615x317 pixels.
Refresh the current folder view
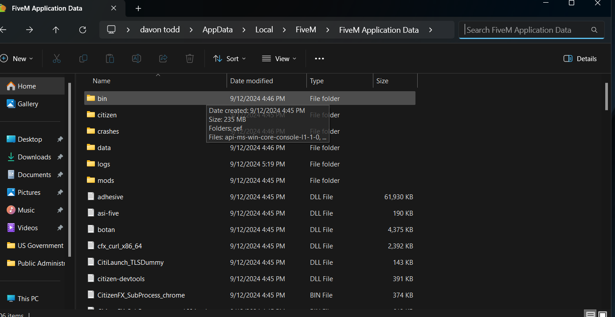click(x=82, y=30)
